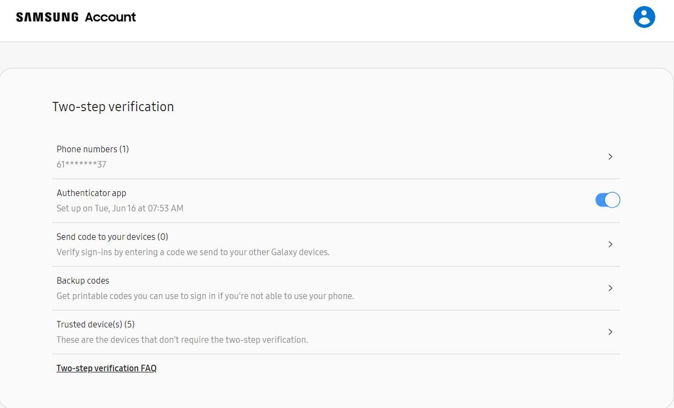
Task: Select the Backup codes title
Action: pyautogui.click(x=83, y=280)
